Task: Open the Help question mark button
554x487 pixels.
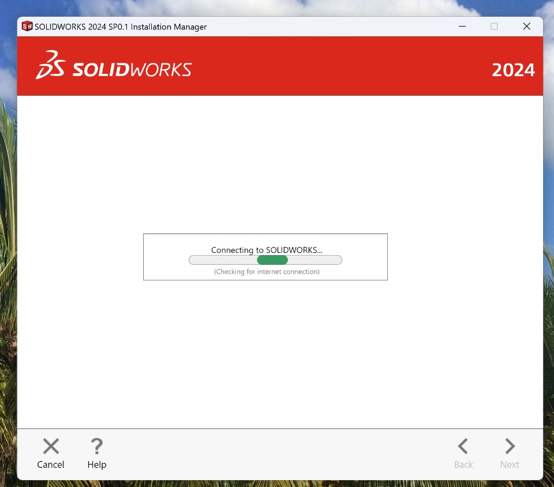Action: pyautogui.click(x=97, y=454)
